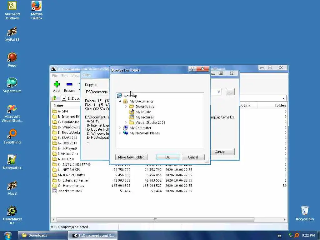Select the Microsoft Visual Studio desktop icon
Screen dimensions: 320x240
12,113
